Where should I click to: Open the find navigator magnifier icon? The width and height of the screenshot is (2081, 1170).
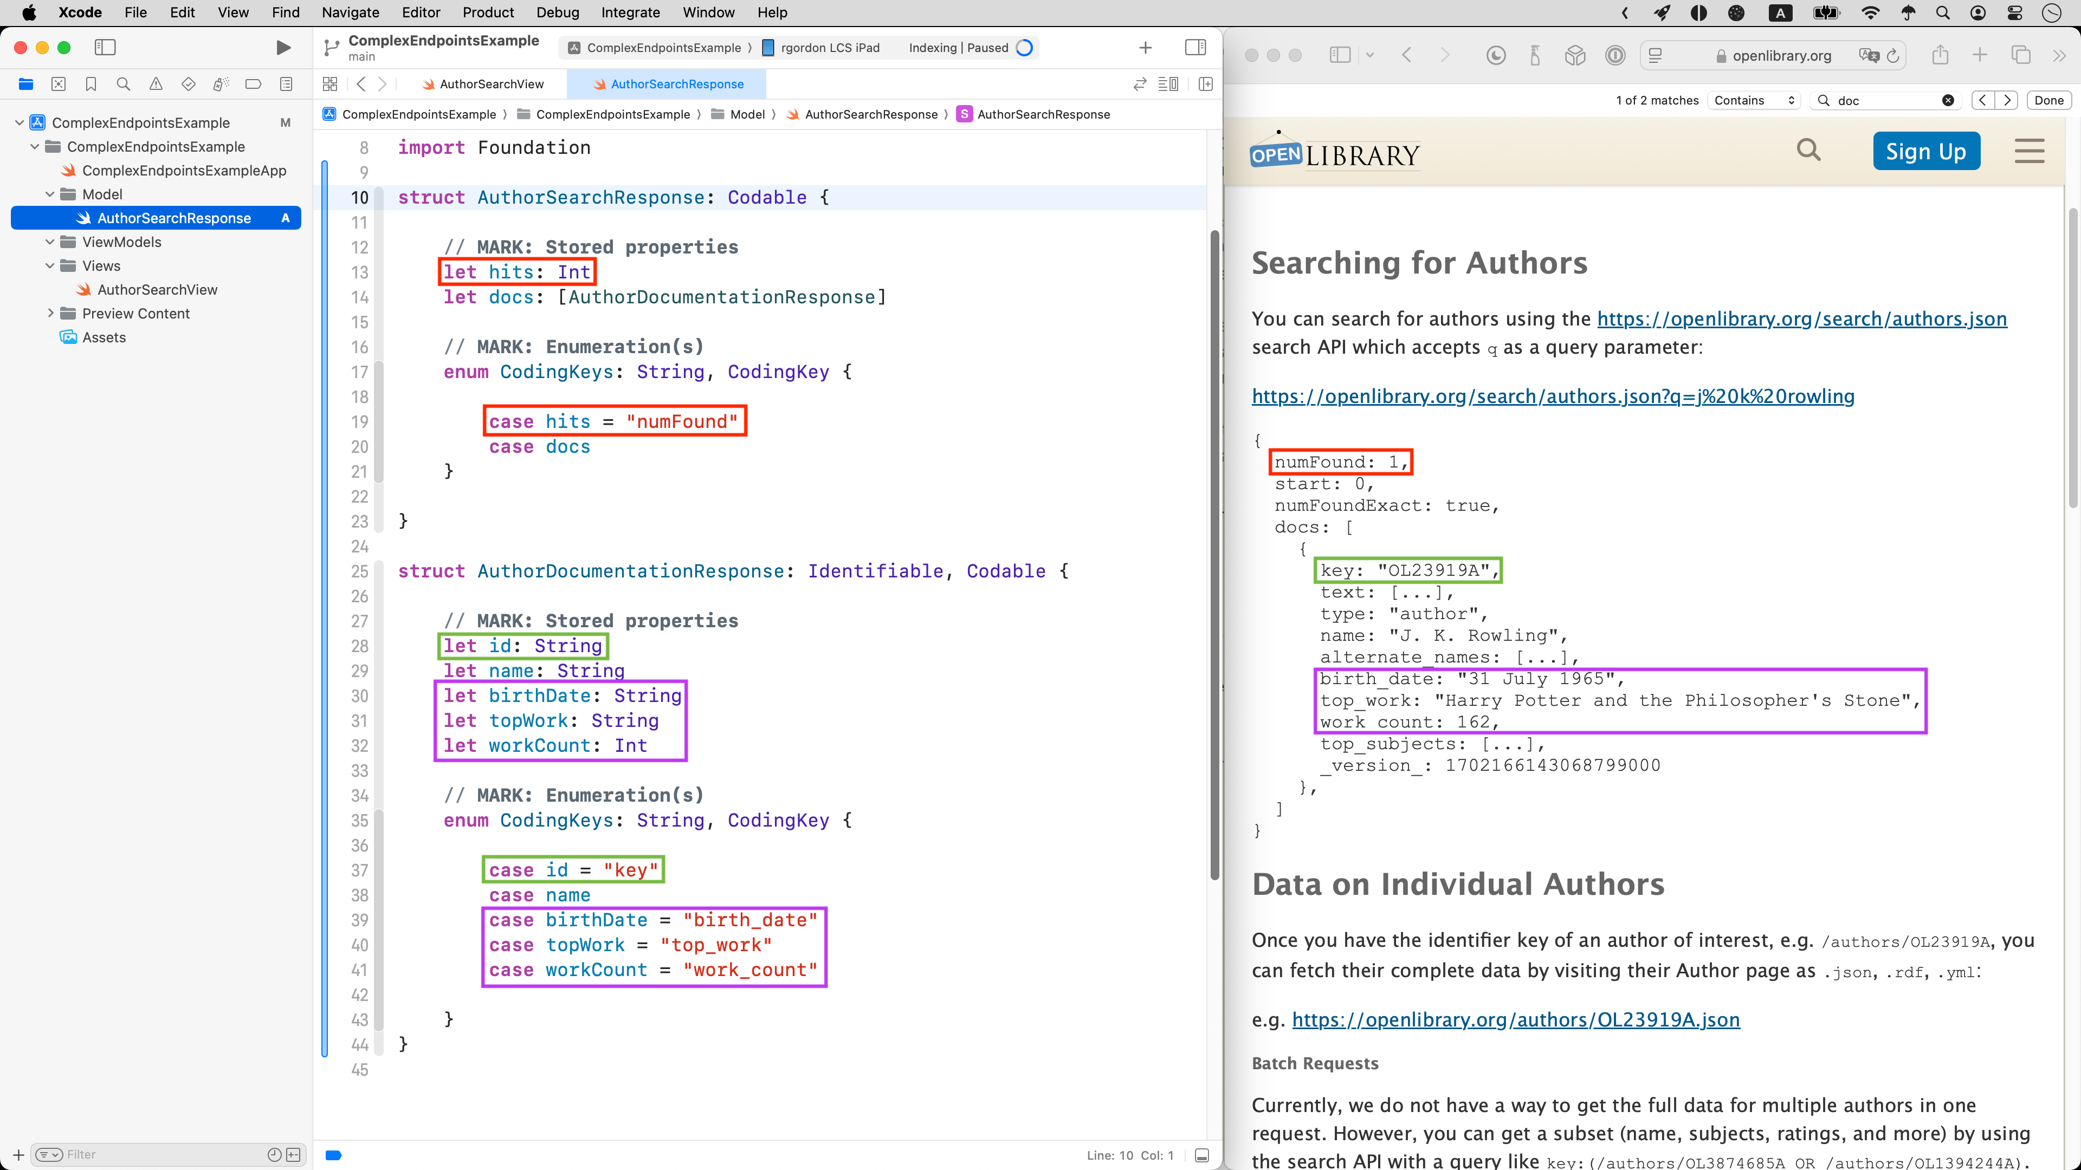click(123, 84)
